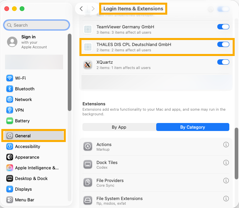The image size is (239, 208).
Task: Click the Apple Intelligence & label
Action: click(37, 168)
